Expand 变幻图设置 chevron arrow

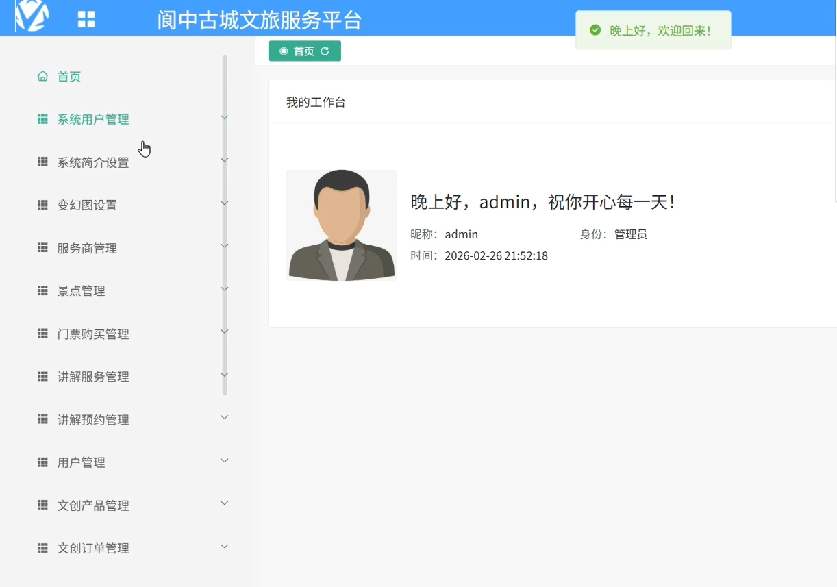pyautogui.click(x=224, y=203)
